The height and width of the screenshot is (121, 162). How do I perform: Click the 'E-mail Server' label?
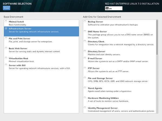(x=95, y=58)
